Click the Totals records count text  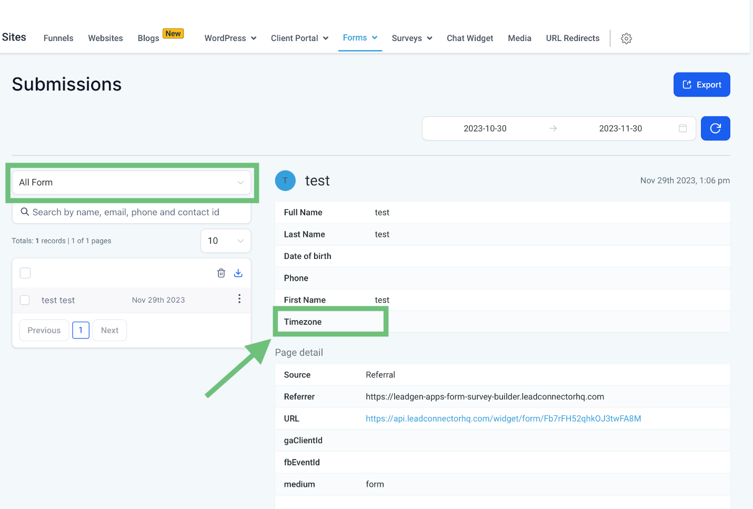click(62, 241)
